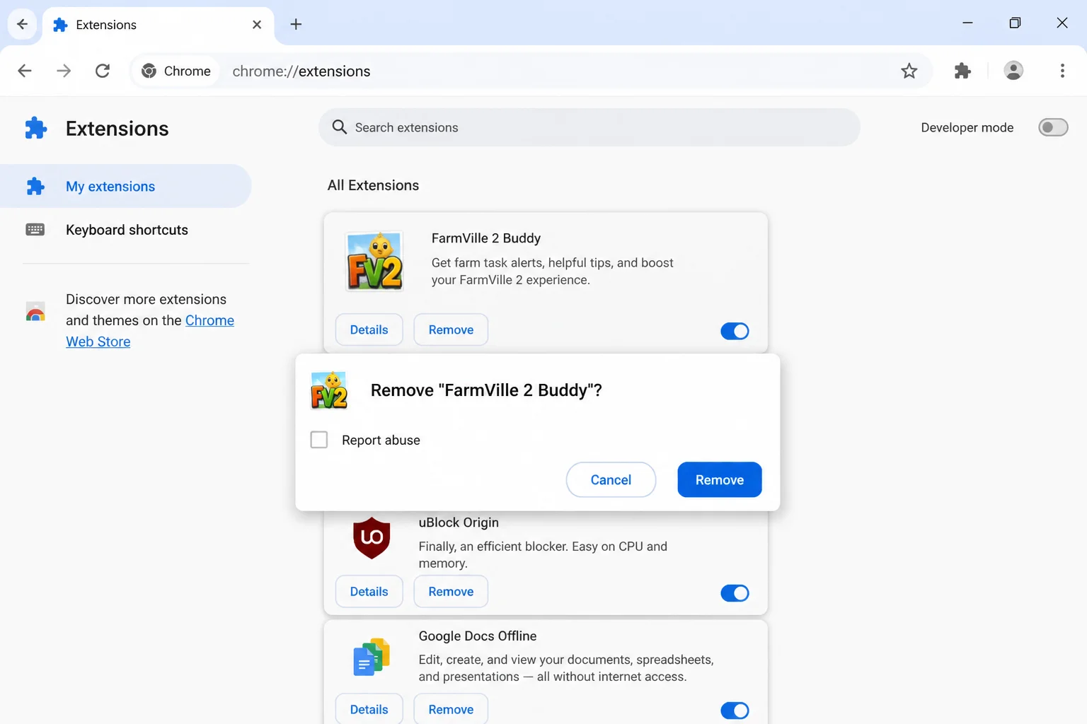Click the "FarmVille 2 Buddy" card title
This screenshot has width=1087, height=724.
486,238
